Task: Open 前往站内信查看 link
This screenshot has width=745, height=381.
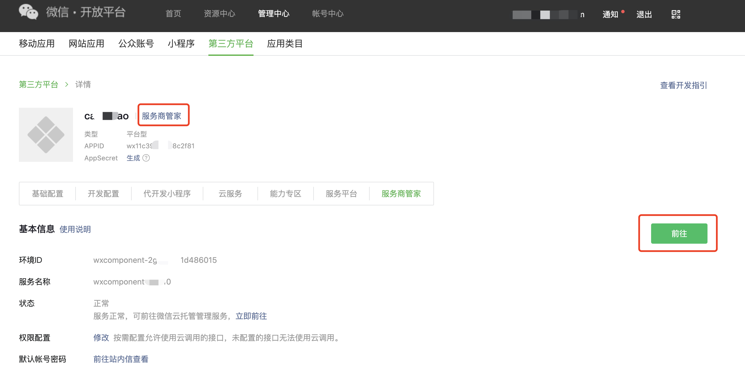Action: (x=121, y=359)
